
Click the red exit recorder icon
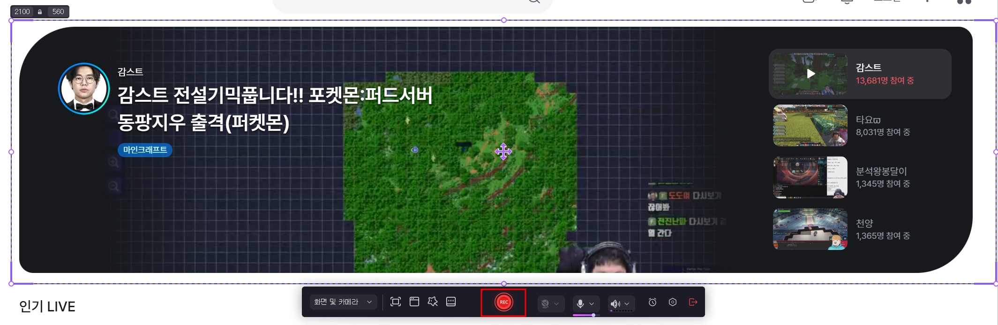pyautogui.click(x=693, y=302)
